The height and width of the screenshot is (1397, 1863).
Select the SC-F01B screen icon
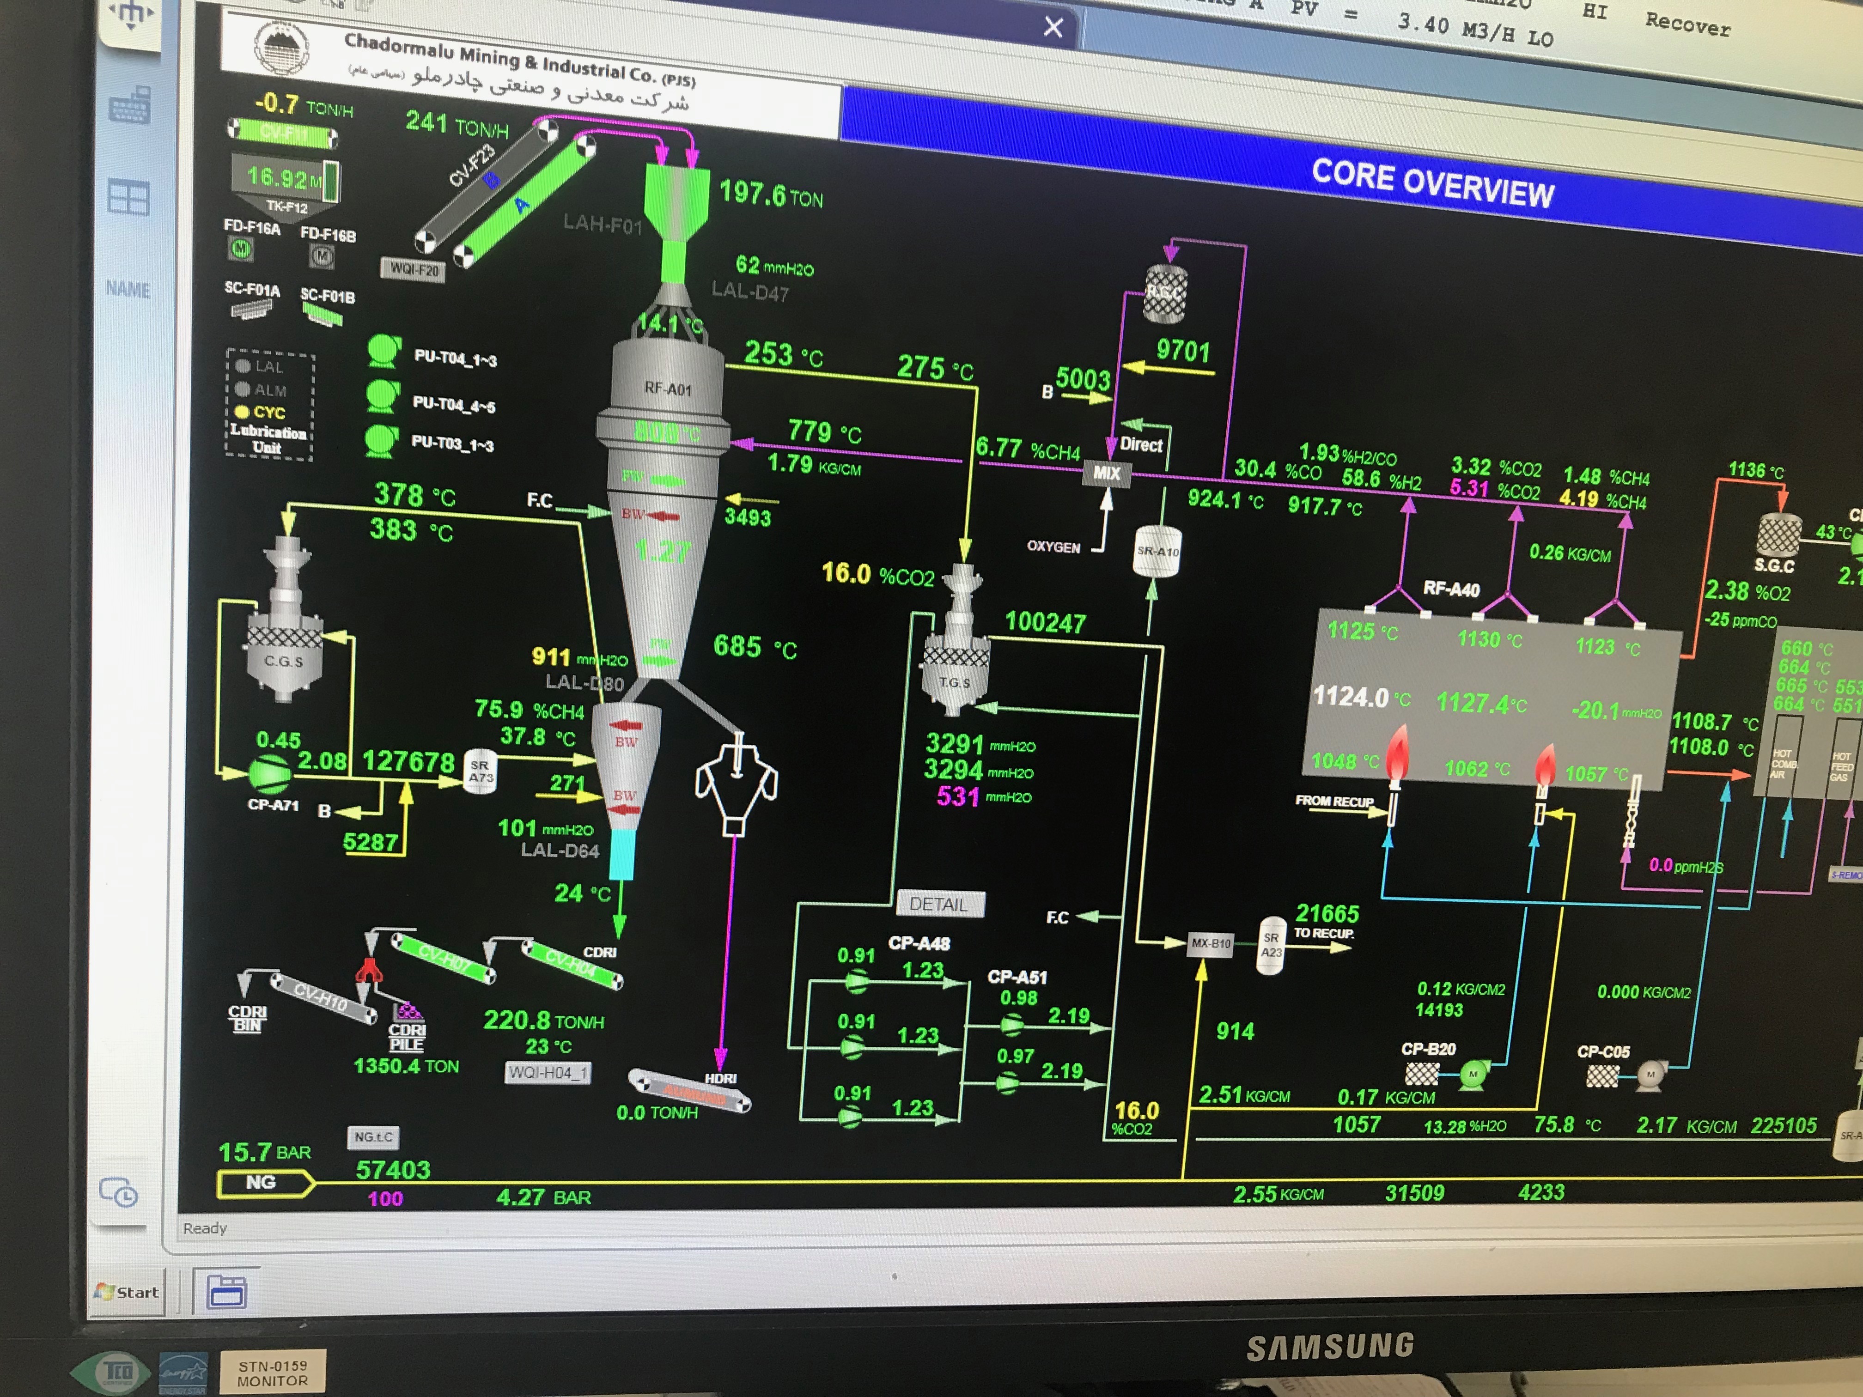click(x=323, y=315)
